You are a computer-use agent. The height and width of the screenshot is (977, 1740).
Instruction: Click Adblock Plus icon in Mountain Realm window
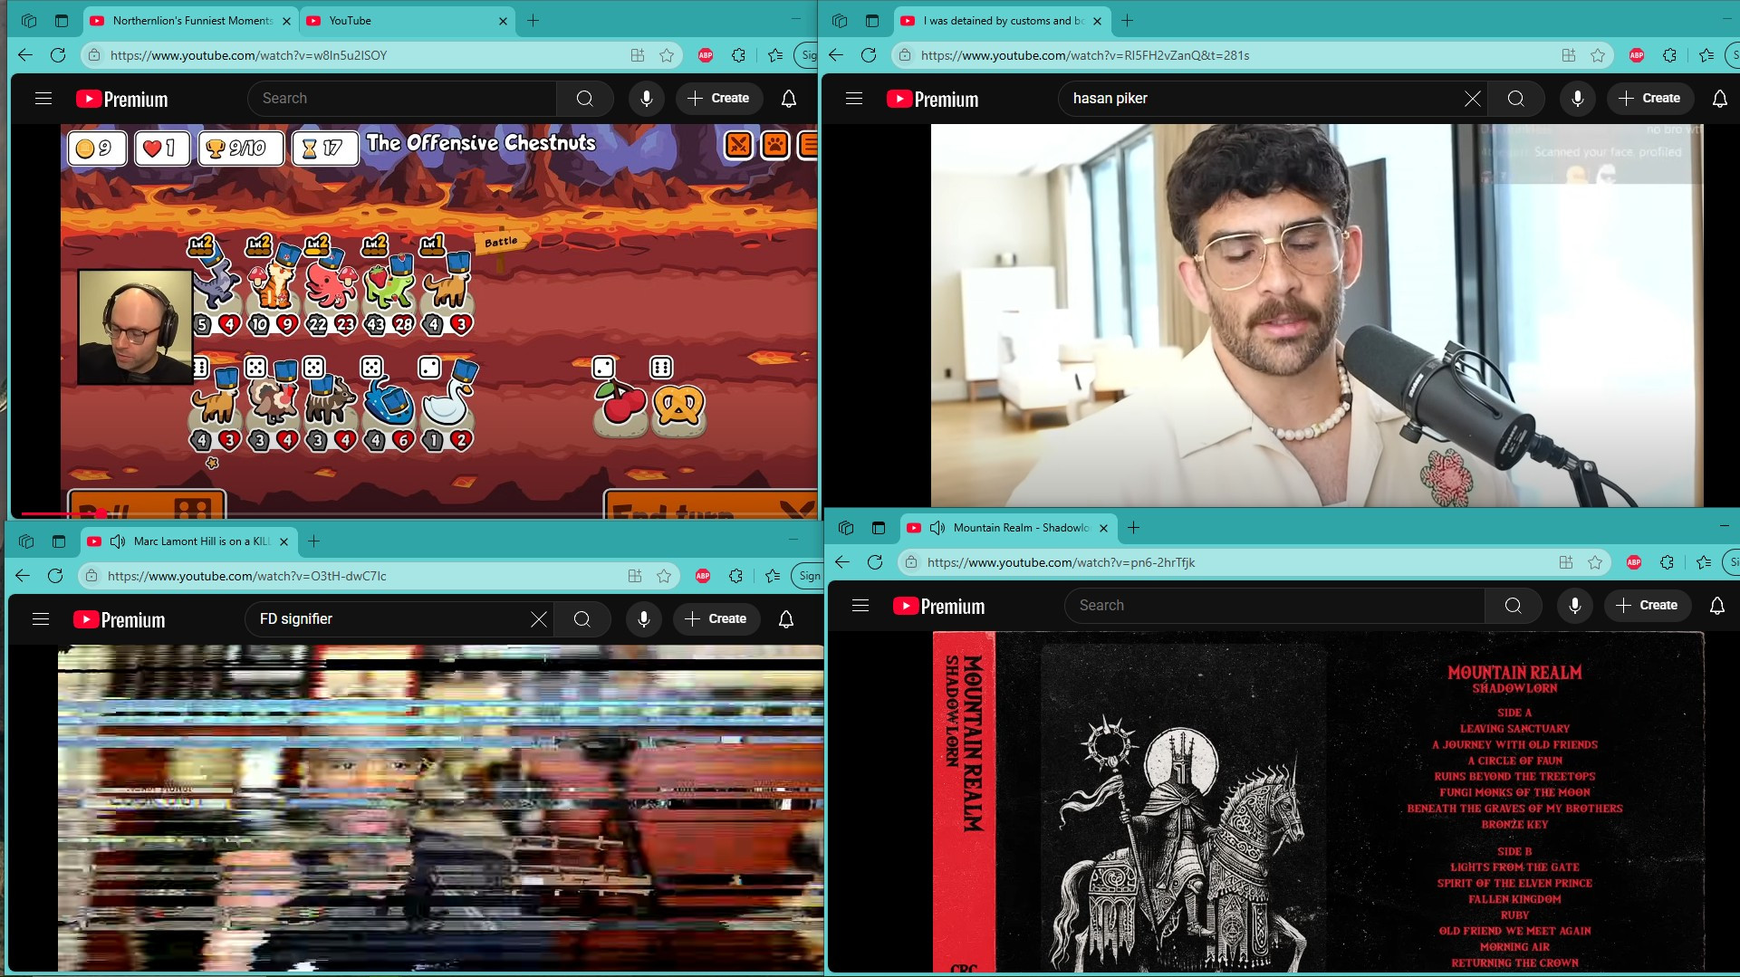click(1634, 562)
